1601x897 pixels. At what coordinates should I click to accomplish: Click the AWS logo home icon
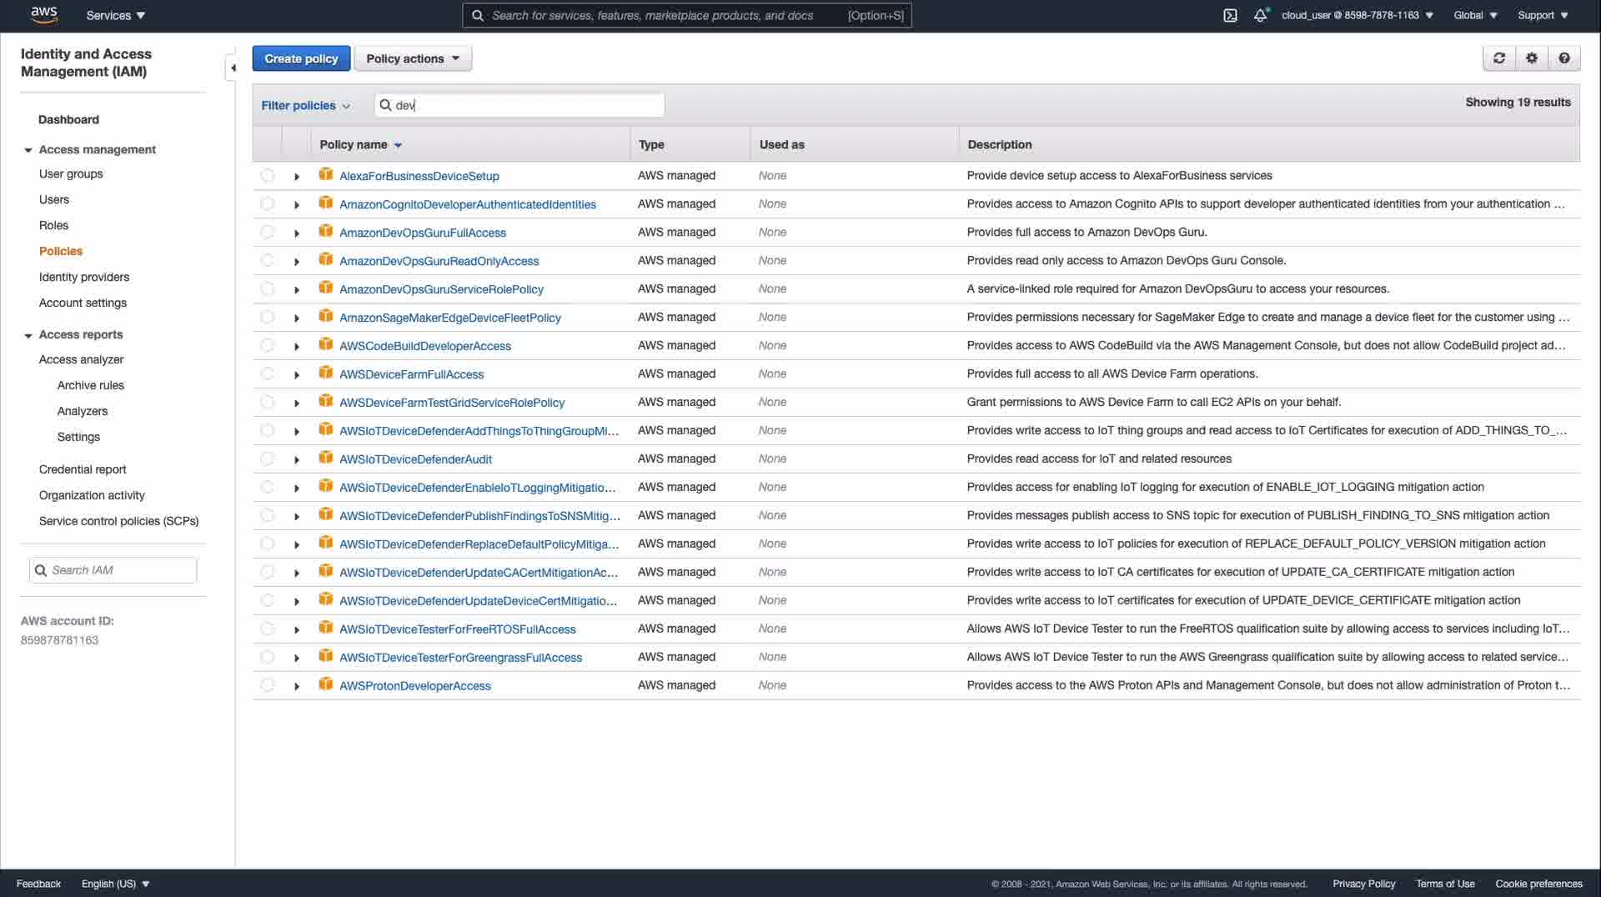pyautogui.click(x=43, y=15)
